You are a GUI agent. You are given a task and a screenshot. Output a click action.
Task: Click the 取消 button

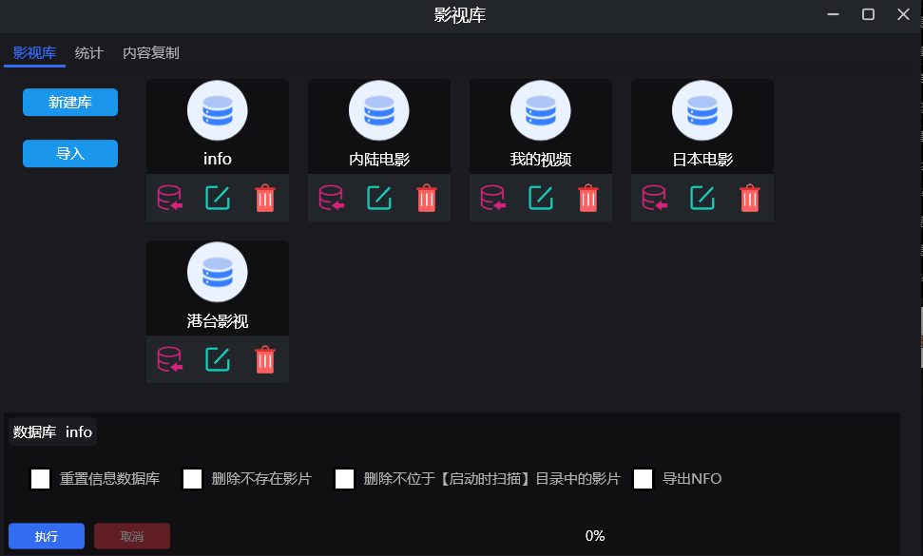(x=132, y=536)
